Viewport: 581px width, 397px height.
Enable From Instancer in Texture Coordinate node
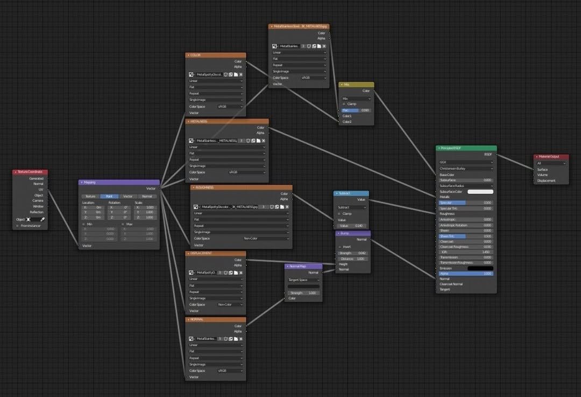[17, 226]
